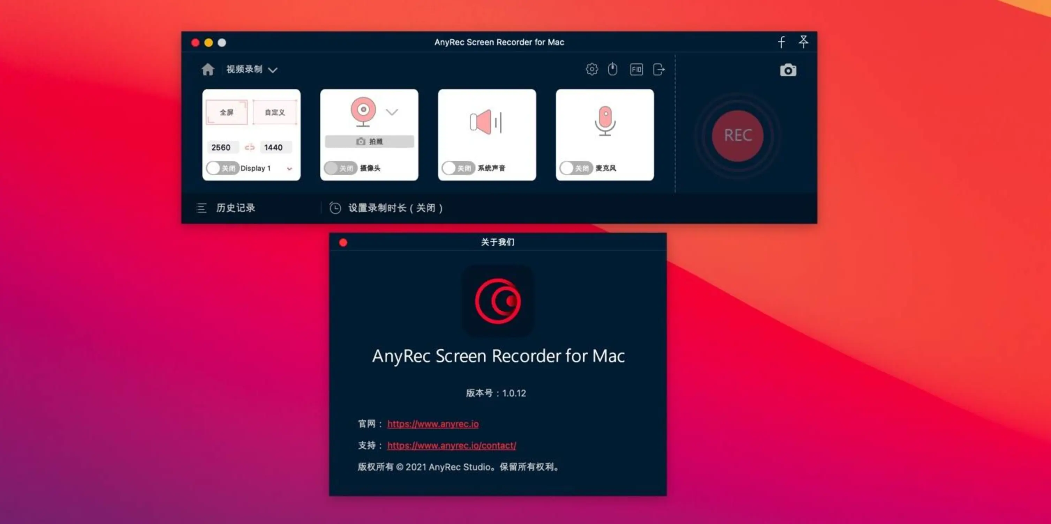Image resolution: width=1051 pixels, height=524 pixels.
Task: Click the microphone icon
Action: (x=605, y=121)
